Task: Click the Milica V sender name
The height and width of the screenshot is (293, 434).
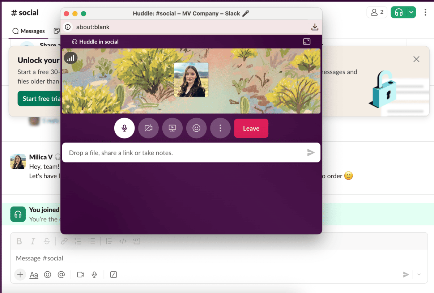Action: 41,157
